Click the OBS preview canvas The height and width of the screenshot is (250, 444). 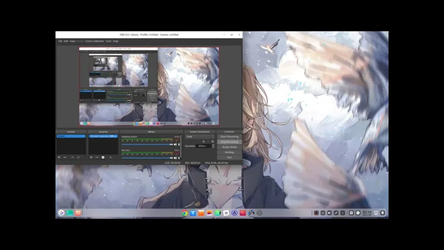[149, 86]
